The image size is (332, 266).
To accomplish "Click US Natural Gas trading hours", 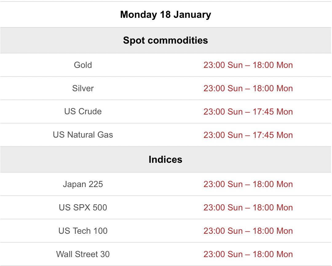I will [x=248, y=135].
